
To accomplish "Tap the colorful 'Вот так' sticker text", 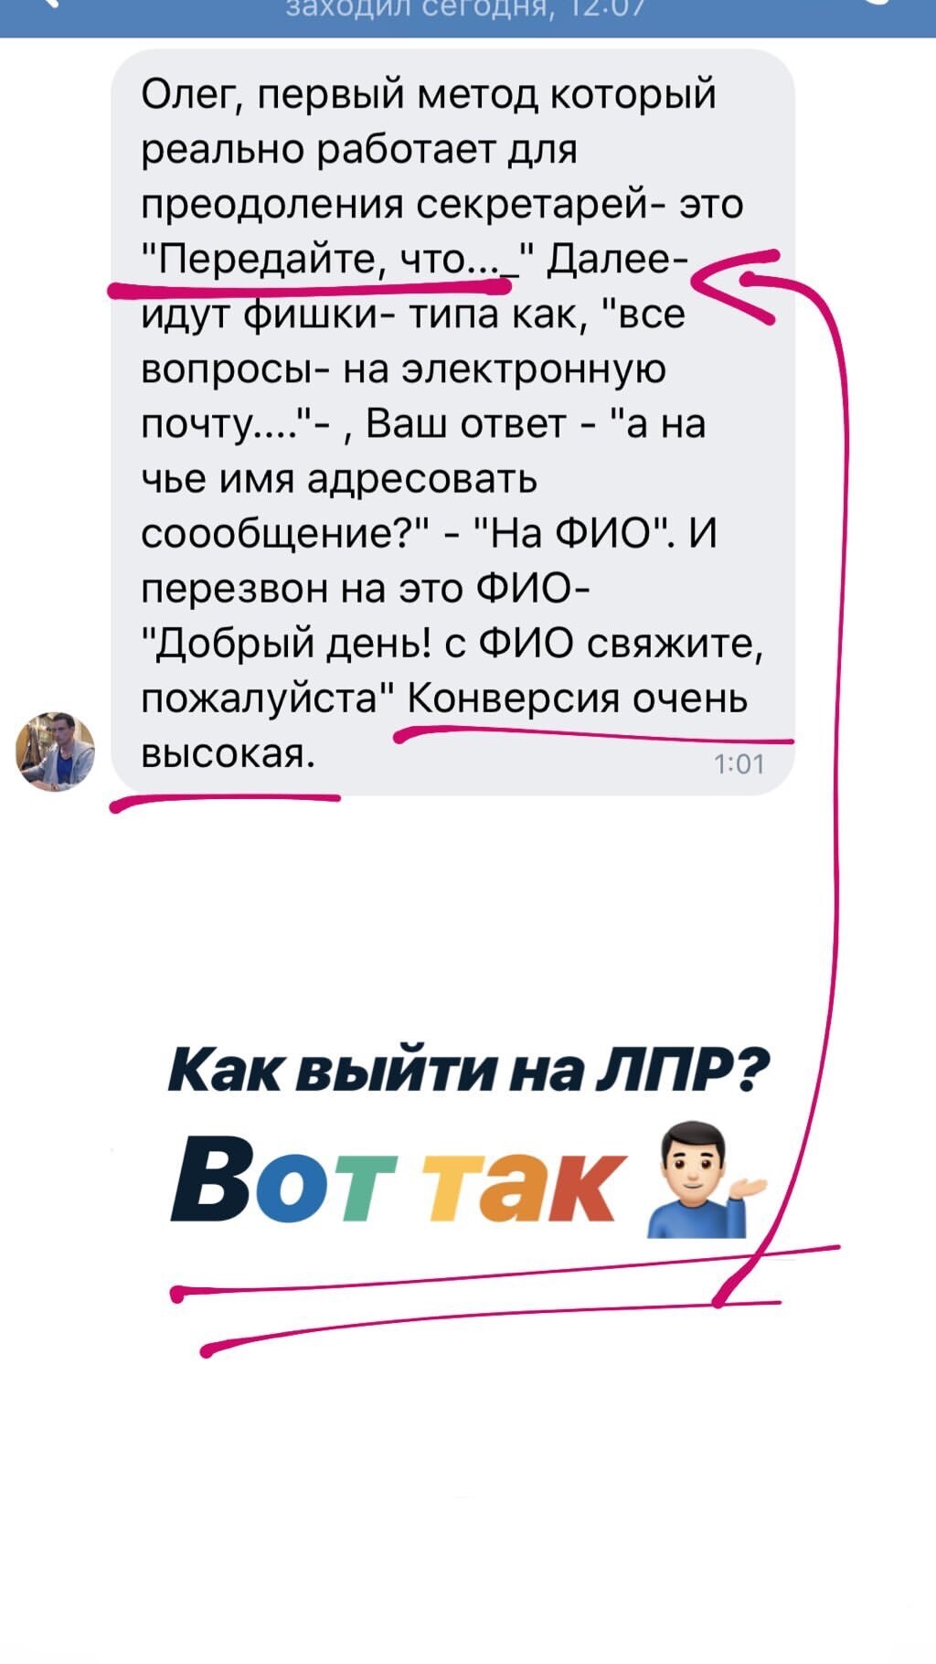I will [x=399, y=1179].
